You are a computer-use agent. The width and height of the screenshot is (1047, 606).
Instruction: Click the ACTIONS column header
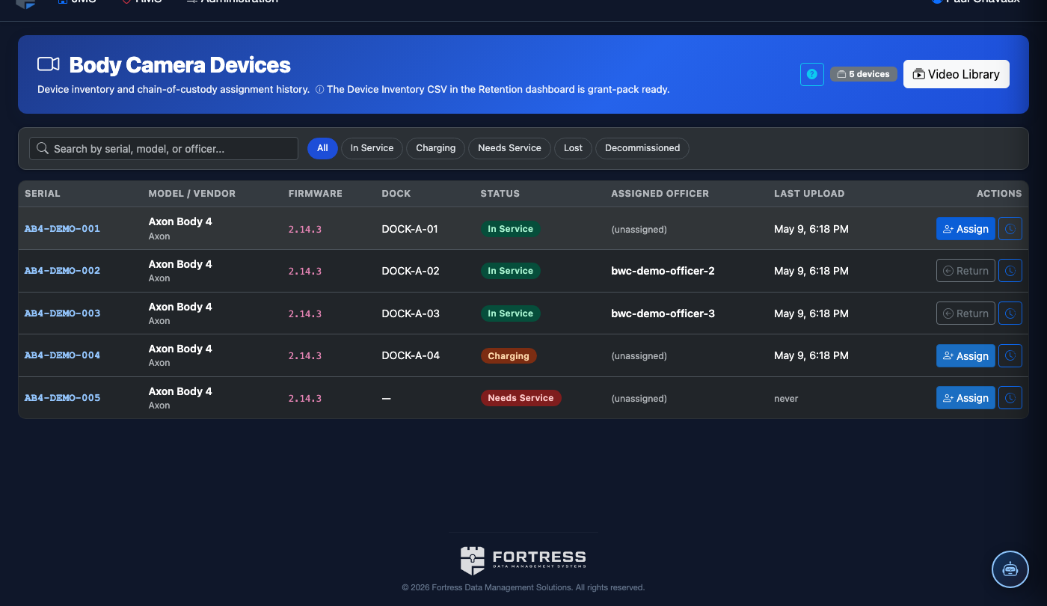[999, 194]
